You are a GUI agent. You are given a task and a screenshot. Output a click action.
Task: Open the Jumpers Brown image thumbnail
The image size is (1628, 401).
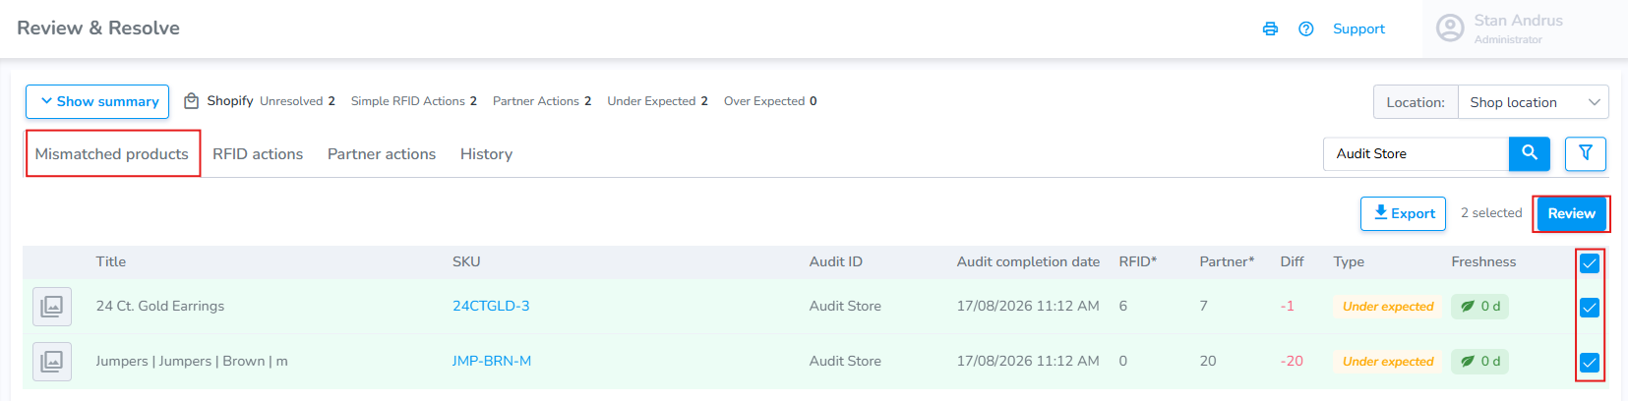[x=52, y=361]
